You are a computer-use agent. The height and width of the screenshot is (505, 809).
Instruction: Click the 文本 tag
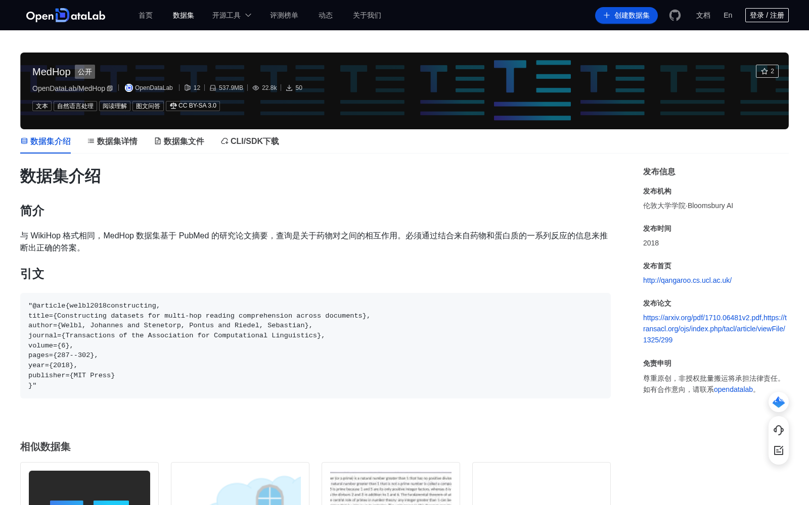[x=42, y=106]
